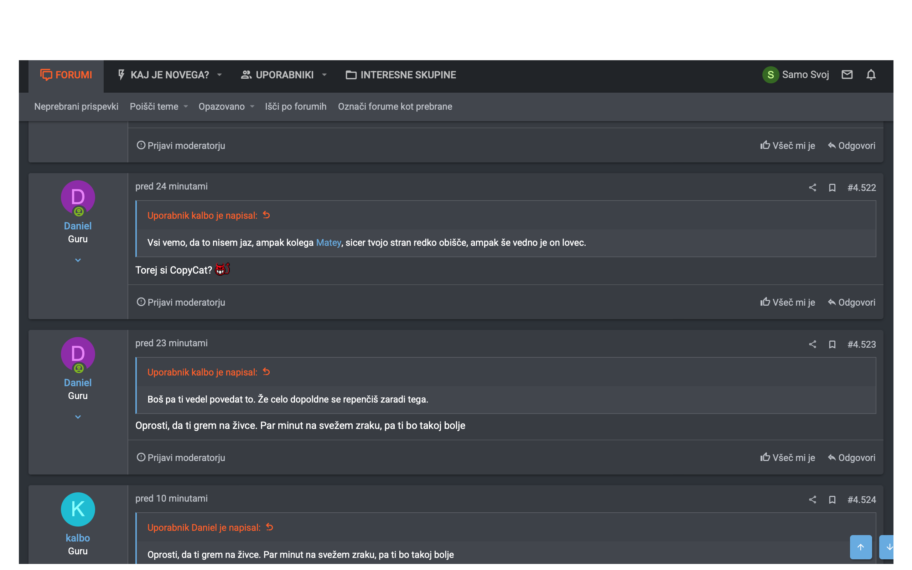Image resolution: width=912 pixels, height=570 pixels.
Task: Jump to kalbo's quoted post in #4.522
Action: pyautogui.click(x=266, y=215)
